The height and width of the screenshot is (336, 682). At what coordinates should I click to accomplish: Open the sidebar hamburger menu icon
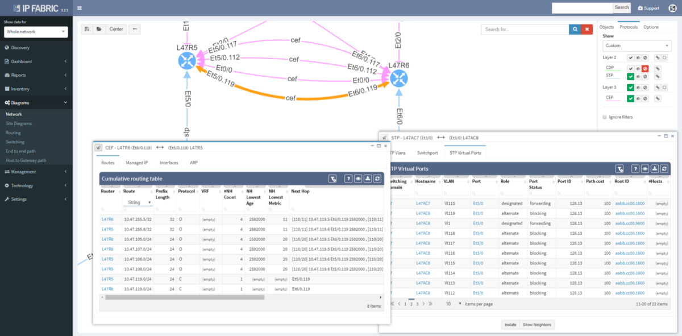[80, 8]
